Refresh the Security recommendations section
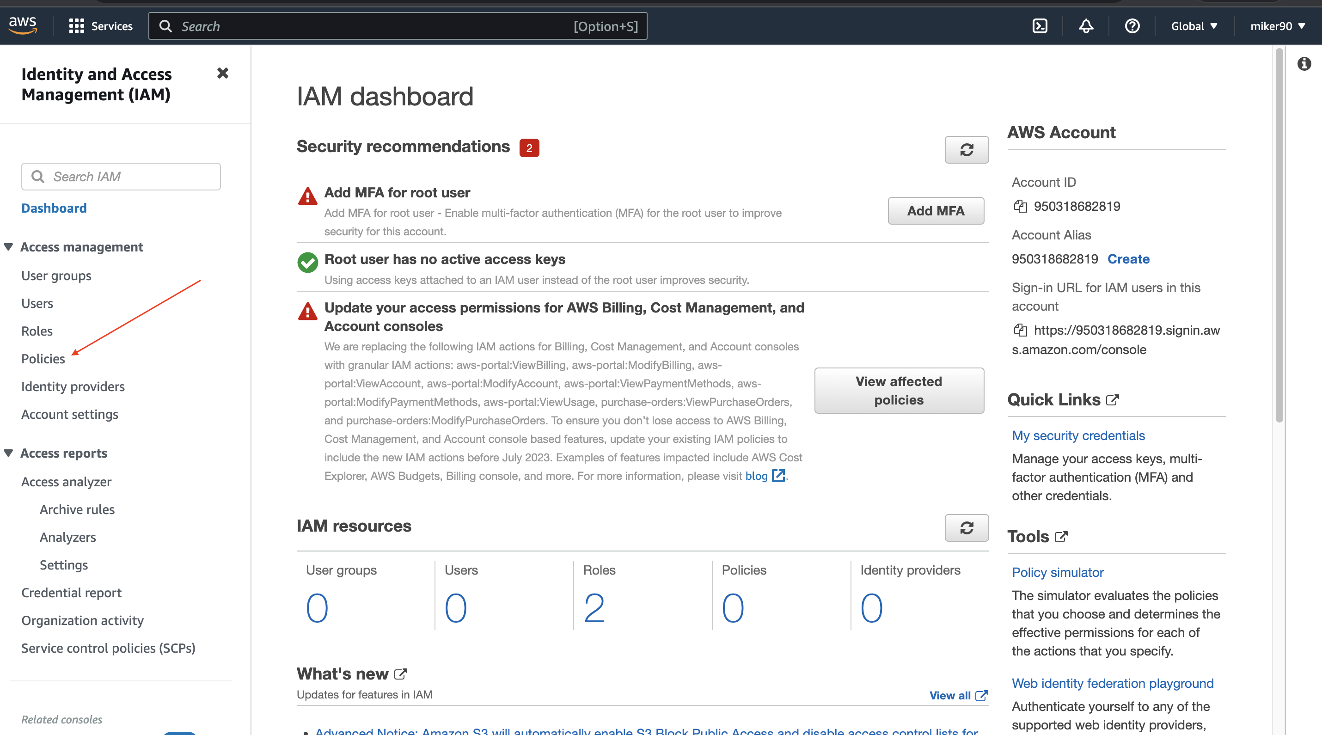Screen dimensions: 1322x735 point(967,150)
